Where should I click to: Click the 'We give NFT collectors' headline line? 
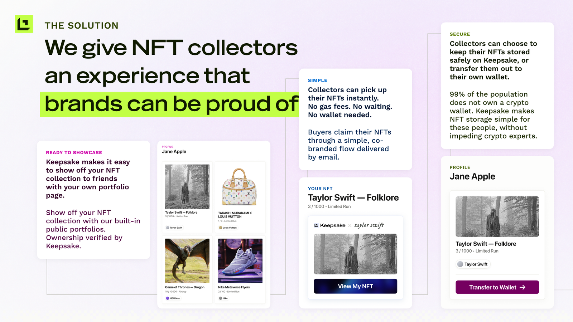pos(171,48)
